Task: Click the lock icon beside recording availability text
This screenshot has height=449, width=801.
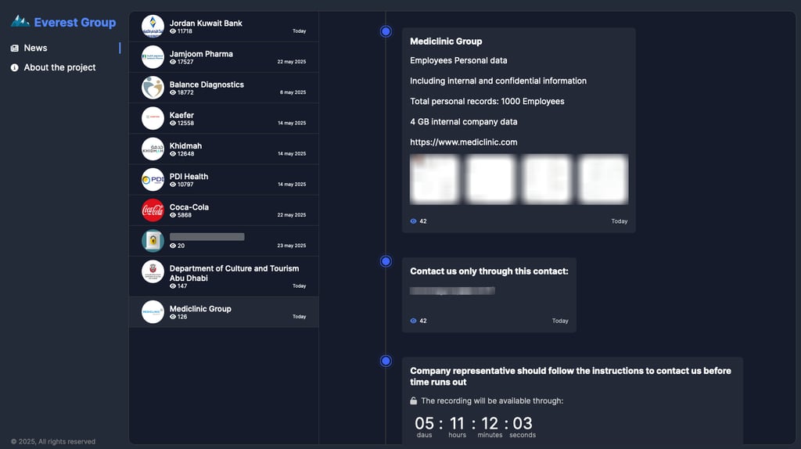Action: click(x=413, y=401)
